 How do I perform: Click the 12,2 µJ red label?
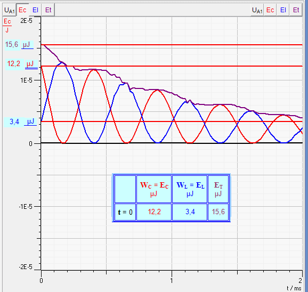pyautogui.click(x=21, y=64)
